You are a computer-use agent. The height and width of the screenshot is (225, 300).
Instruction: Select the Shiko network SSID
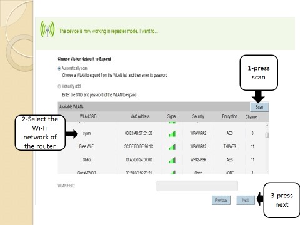click(87, 159)
